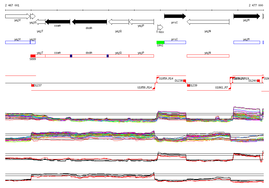The image size is (269, 188).
Task: Select the black yqjM gene arrow
Action: coord(247,16)
